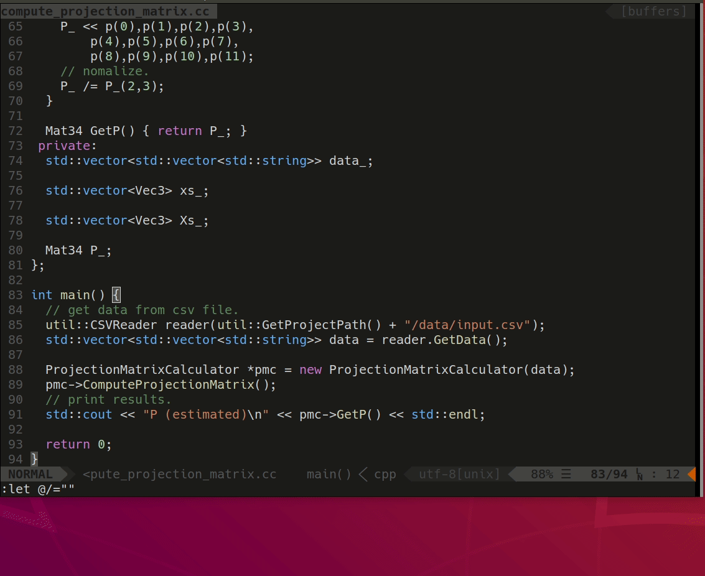Click the closing brace on line 94
705x576 pixels.
point(34,458)
